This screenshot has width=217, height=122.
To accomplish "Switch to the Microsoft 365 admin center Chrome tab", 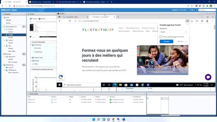I will pos(69,2).
